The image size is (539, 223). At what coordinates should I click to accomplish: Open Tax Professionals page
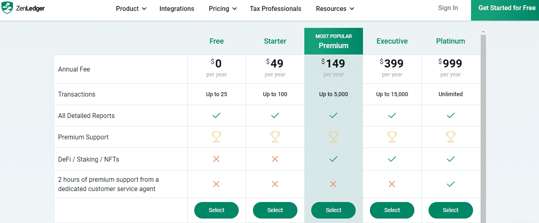(x=276, y=8)
